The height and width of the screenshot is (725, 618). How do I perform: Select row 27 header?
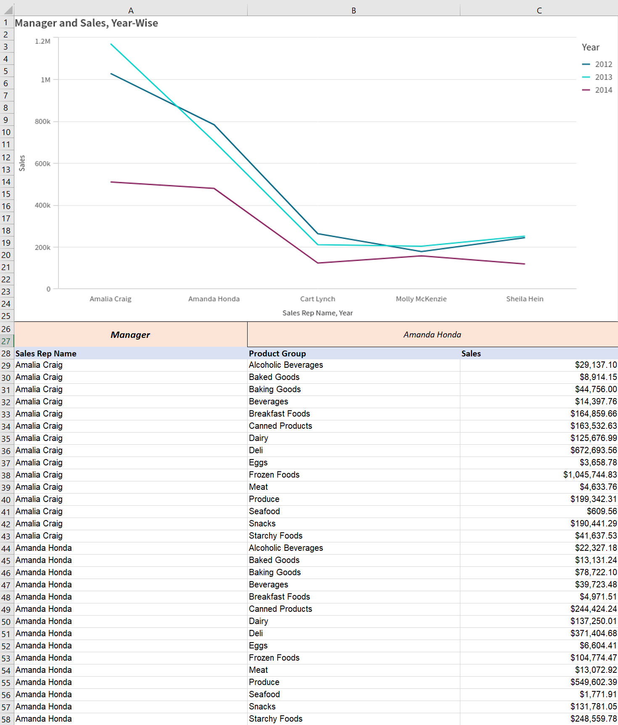(6, 341)
